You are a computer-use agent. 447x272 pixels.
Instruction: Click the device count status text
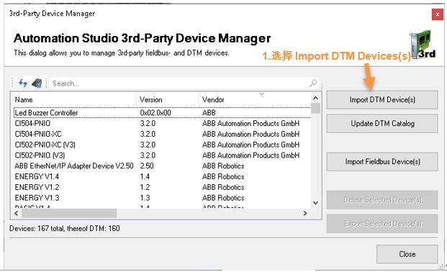65,228
